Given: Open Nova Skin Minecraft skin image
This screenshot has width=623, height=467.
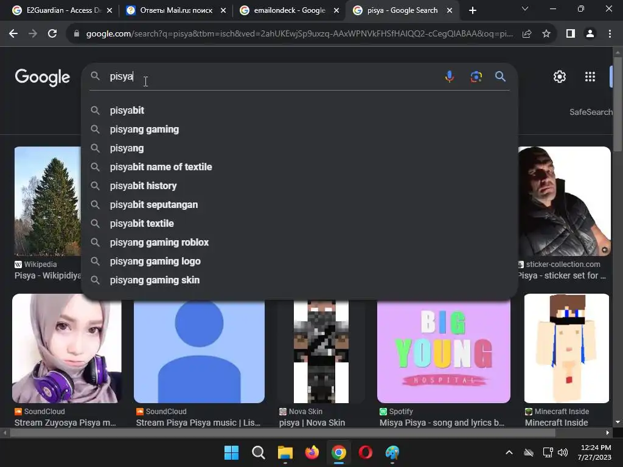Looking at the screenshot, I should [x=321, y=352].
